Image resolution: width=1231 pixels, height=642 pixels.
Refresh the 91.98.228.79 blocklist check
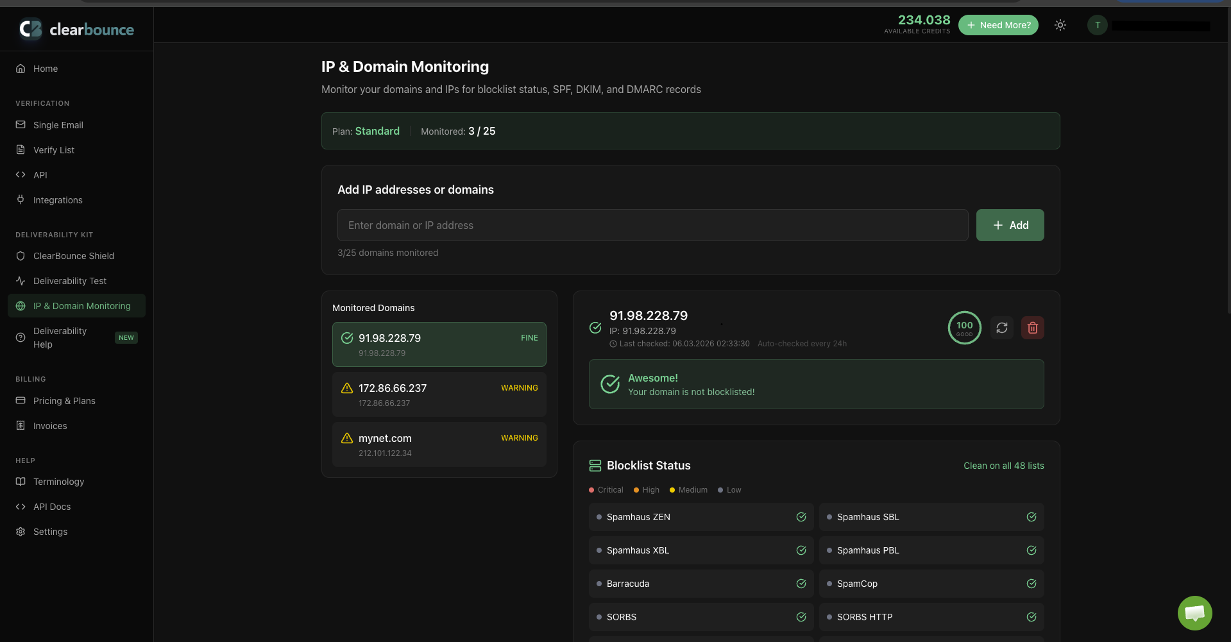(1002, 327)
